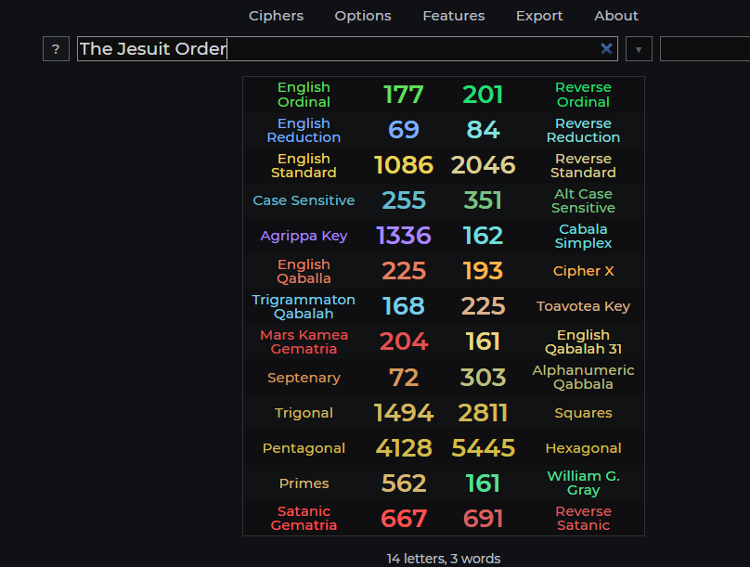Click the Agrippa Key value 1336

404,236
